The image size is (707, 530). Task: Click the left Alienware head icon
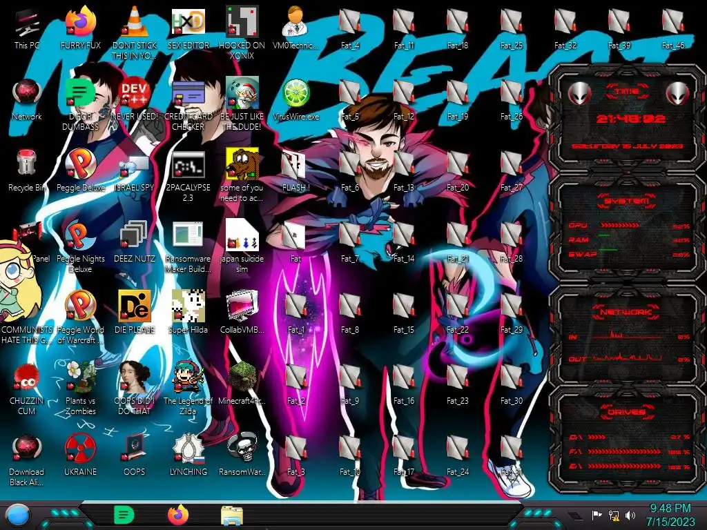tap(579, 94)
